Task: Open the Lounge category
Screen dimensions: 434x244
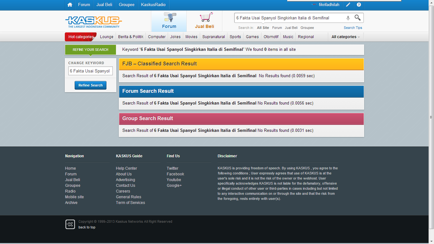Action: [107, 37]
